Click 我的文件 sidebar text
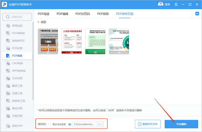The width and height of the screenshot is (202, 132). (x=17, y=126)
